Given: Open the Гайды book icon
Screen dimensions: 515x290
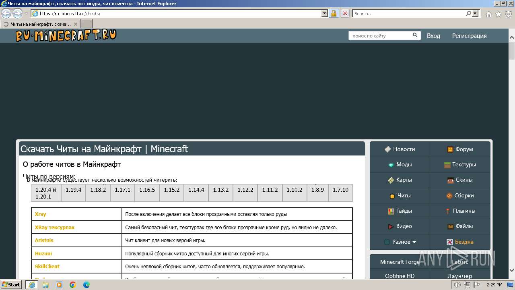Looking at the screenshot, I should [391, 211].
